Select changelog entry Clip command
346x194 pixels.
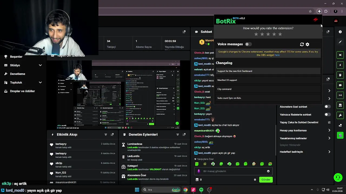[268, 89]
